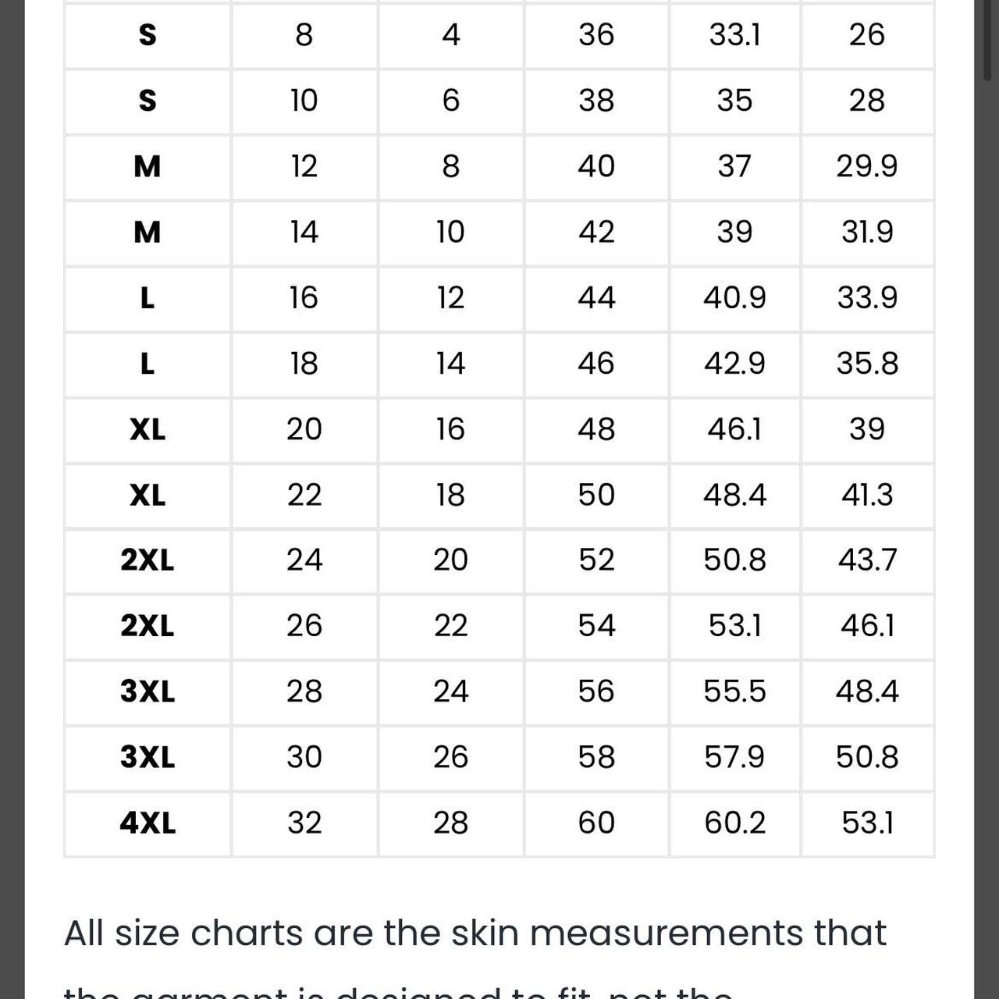Screen dimensions: 999x999
Task: Click the 42.9 cell in the L row
Action: coord(734,364)
